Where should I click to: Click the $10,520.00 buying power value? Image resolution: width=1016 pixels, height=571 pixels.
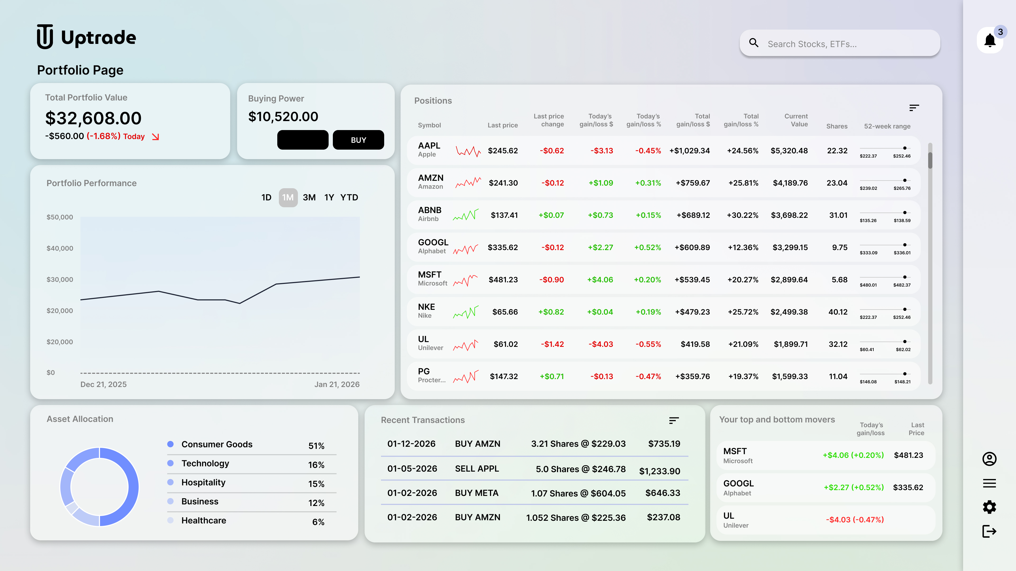click(283, 117)
